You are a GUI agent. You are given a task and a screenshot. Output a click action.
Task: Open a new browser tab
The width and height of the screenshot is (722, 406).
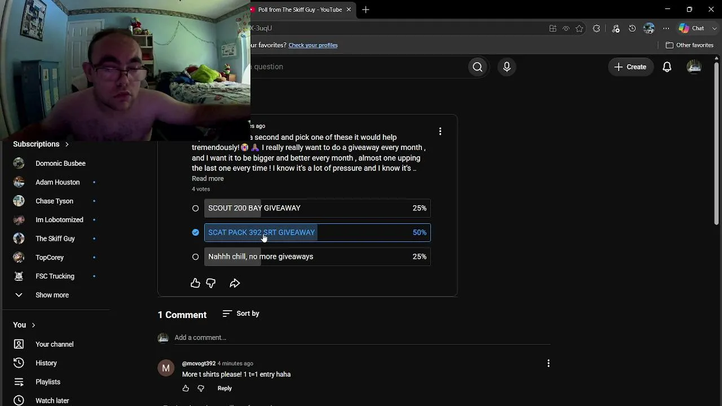point(366,10)
